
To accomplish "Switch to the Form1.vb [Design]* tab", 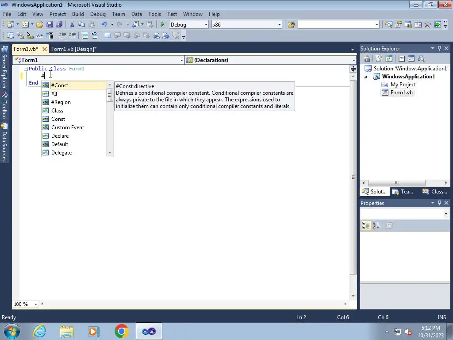I will (74, 49).
